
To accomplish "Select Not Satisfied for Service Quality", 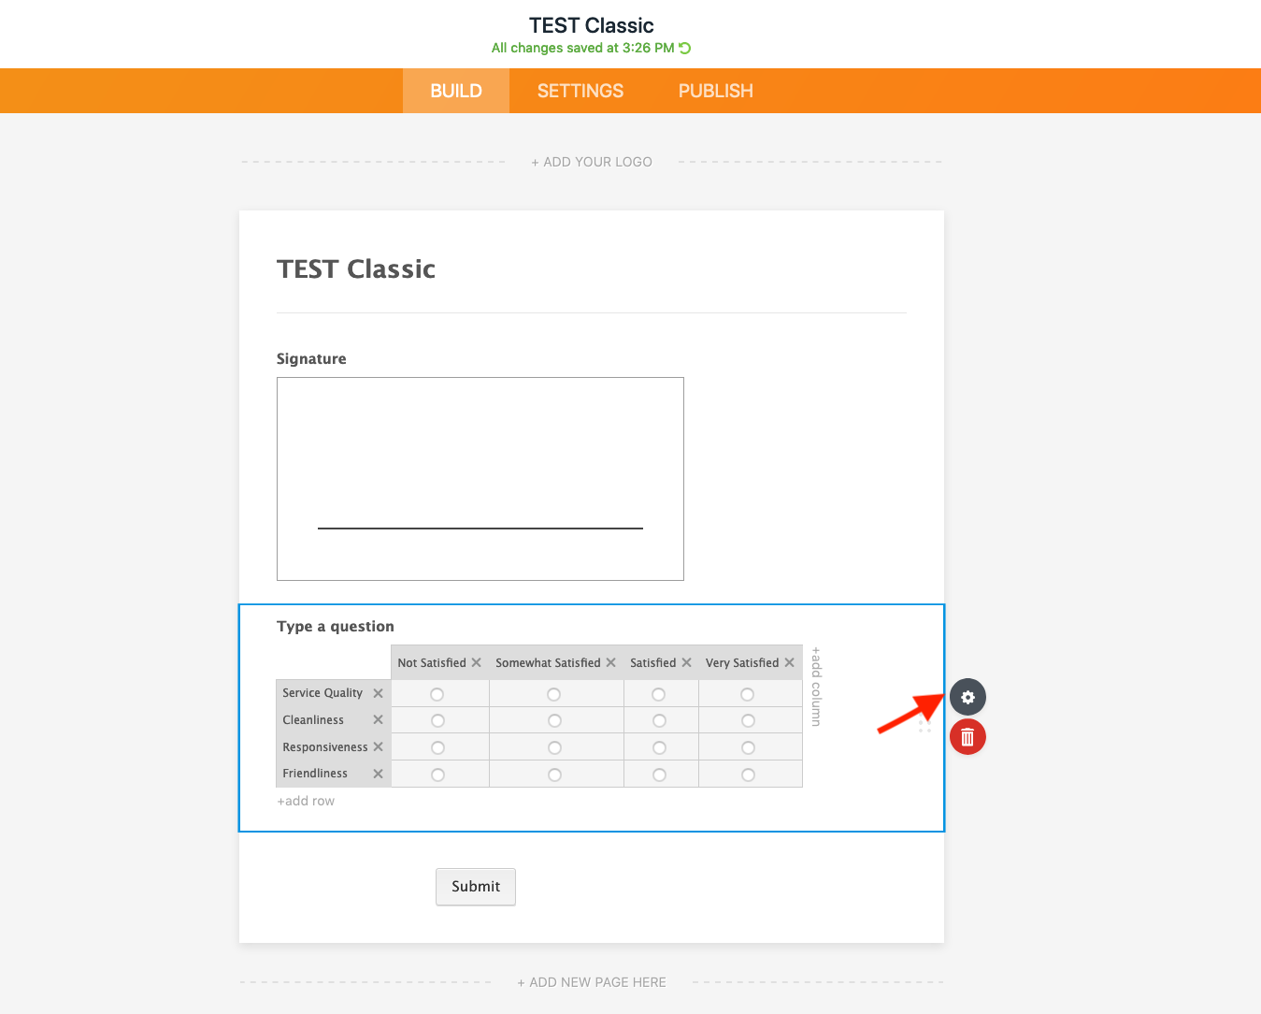I will [437, 694].
